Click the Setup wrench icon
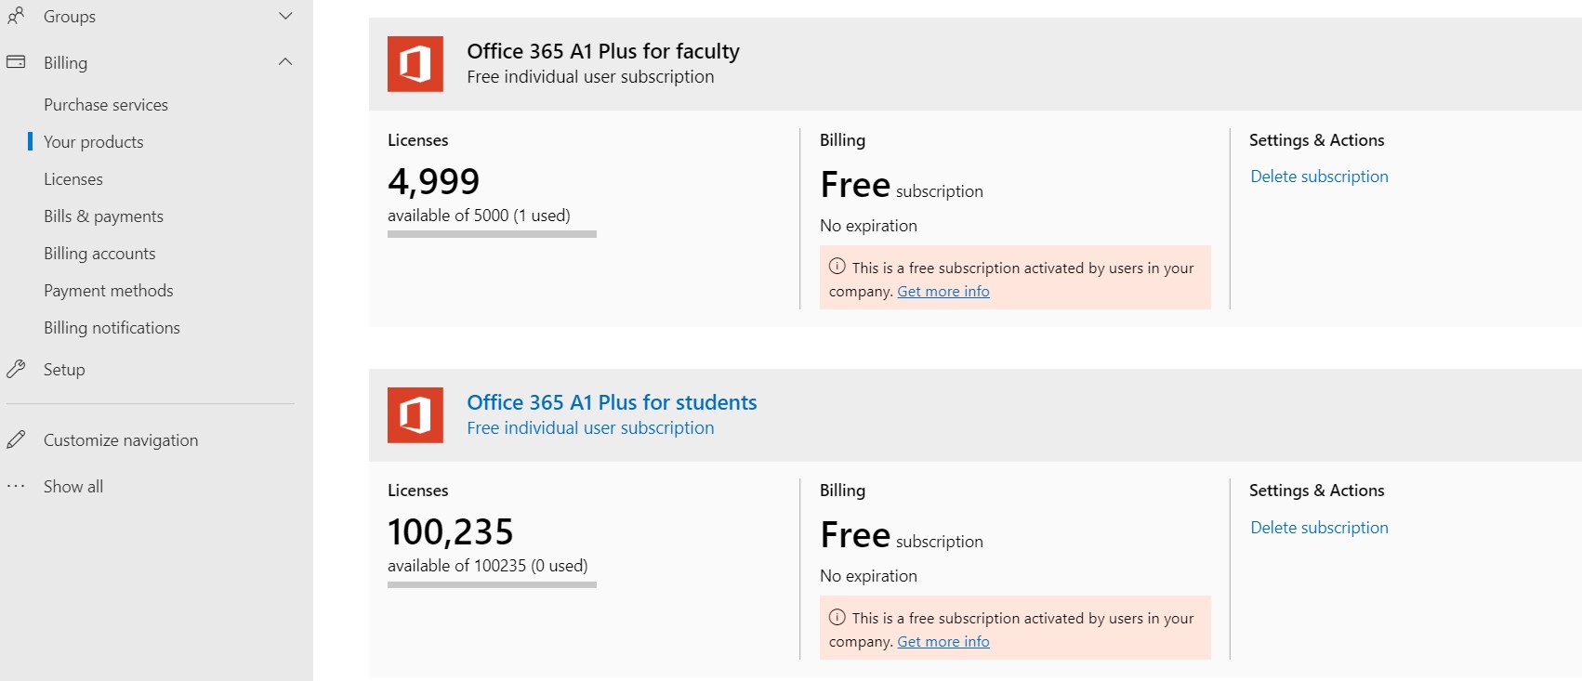The height and width of the screenshot is (681, 1582). (16, 369)
